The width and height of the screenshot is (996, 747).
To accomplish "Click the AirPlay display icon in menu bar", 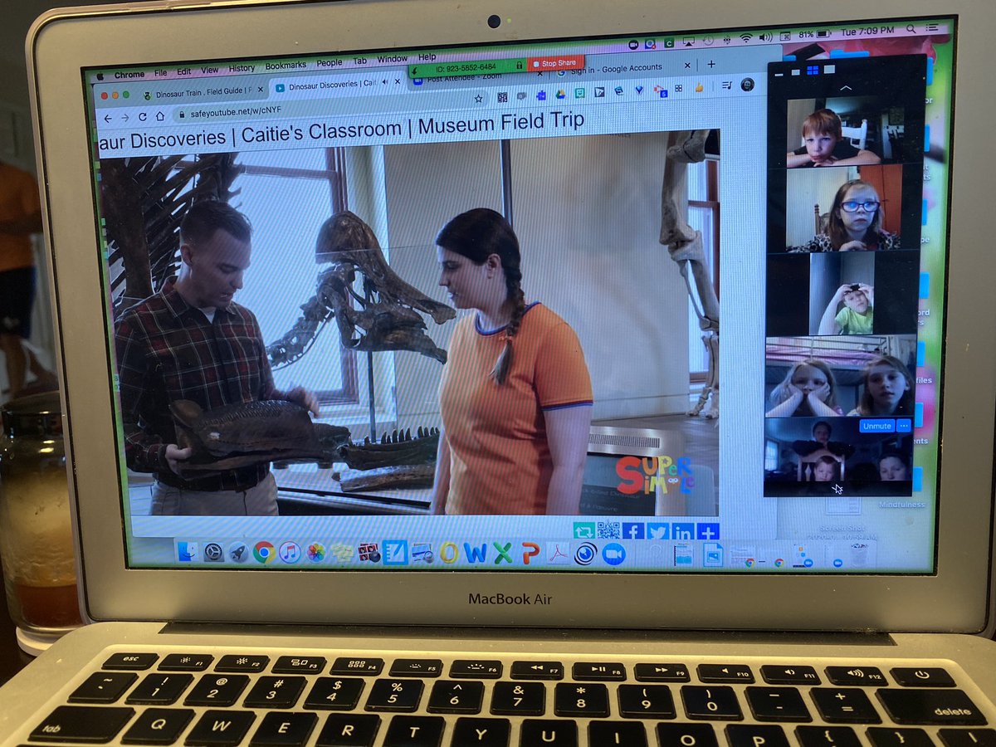I will [687, 40].
